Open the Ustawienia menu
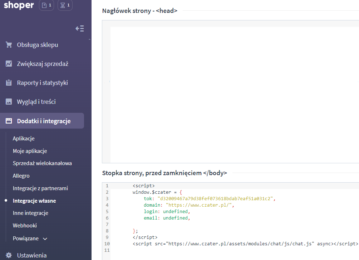The image size is (359, 260). 32,255
